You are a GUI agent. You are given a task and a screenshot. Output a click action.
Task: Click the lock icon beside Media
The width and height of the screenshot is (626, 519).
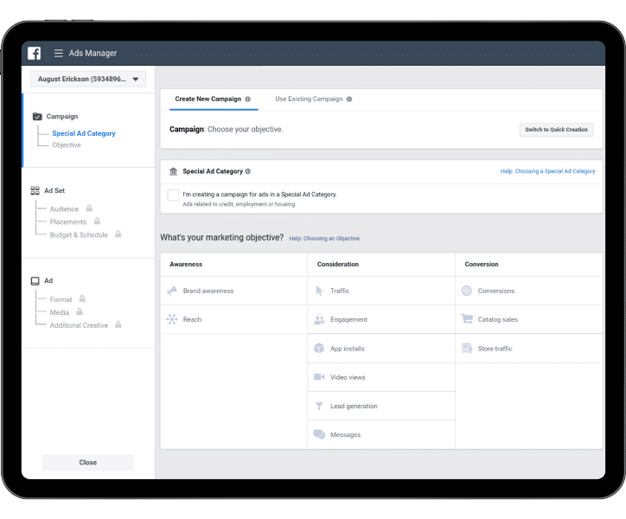[x=80, y=311]
